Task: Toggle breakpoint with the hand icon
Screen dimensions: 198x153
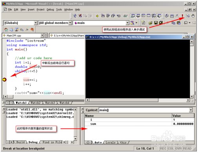Action: [193, 16]
